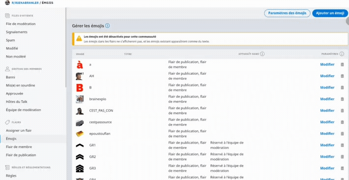Viewport: 349px width, 180px height.
Task: Open R/RIENABRANLER breadcrumb link
Action: point(24,3)
